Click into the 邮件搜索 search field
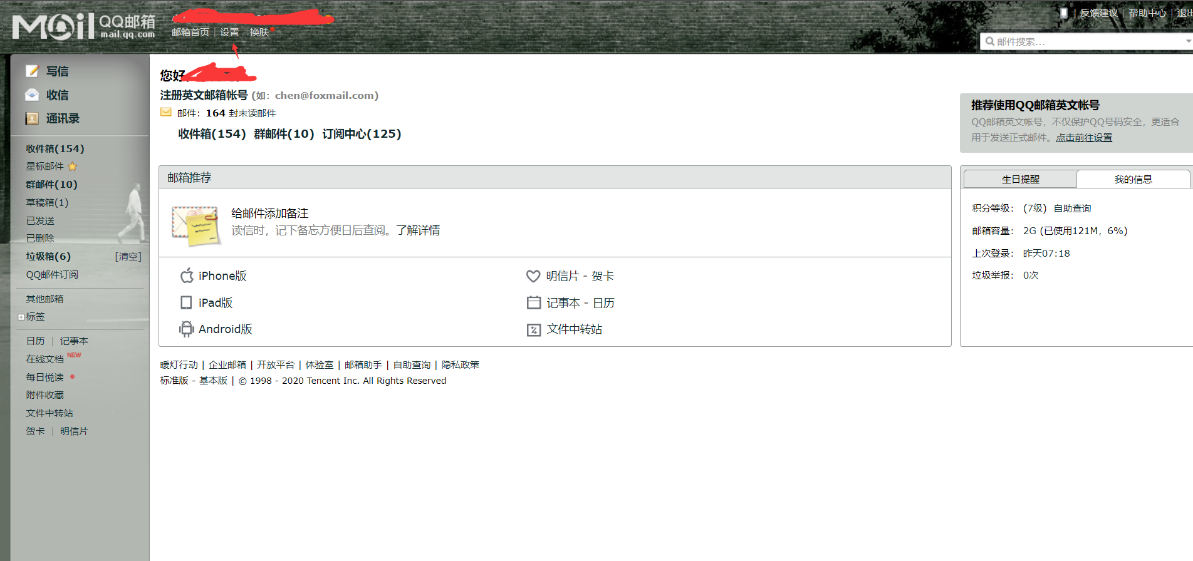Viewport: 1193px width, 561px height. point(1087,41)
